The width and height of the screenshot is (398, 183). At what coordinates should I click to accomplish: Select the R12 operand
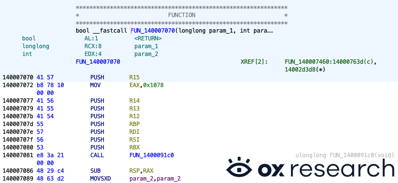click(x=134, y=116)
